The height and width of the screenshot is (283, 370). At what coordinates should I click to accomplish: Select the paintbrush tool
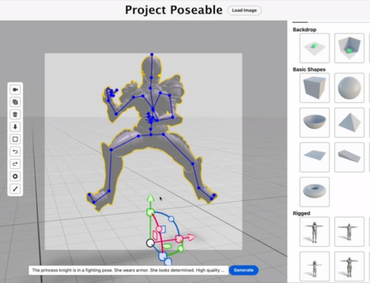(x=15, y=189)
